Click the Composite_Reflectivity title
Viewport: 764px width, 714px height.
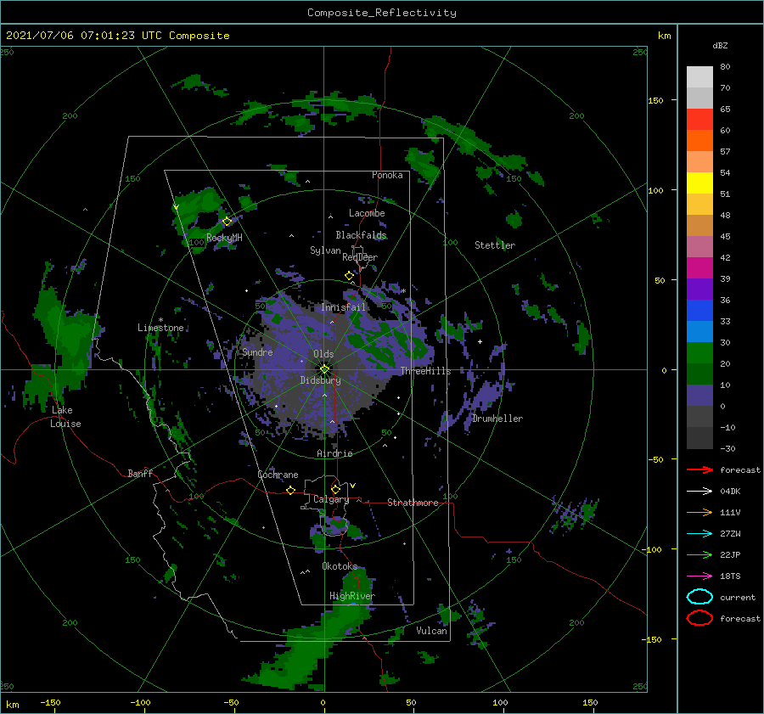(x=381, y=13)
